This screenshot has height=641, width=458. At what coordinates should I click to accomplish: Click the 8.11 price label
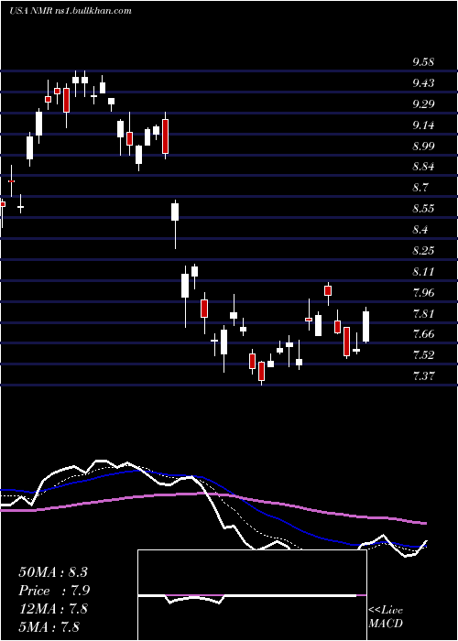tap(423, 272)
